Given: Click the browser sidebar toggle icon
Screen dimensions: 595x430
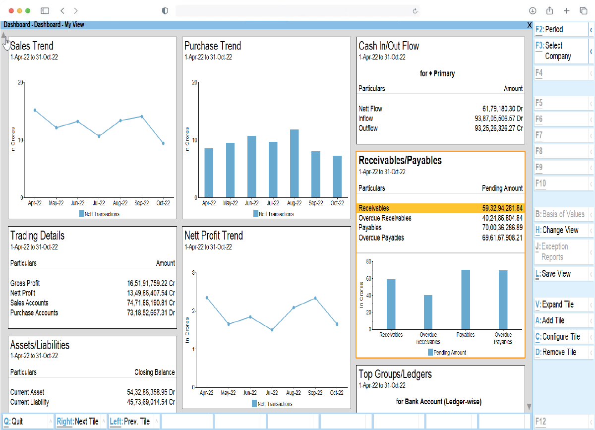Looking at the screenshot, I should [45, 10].
